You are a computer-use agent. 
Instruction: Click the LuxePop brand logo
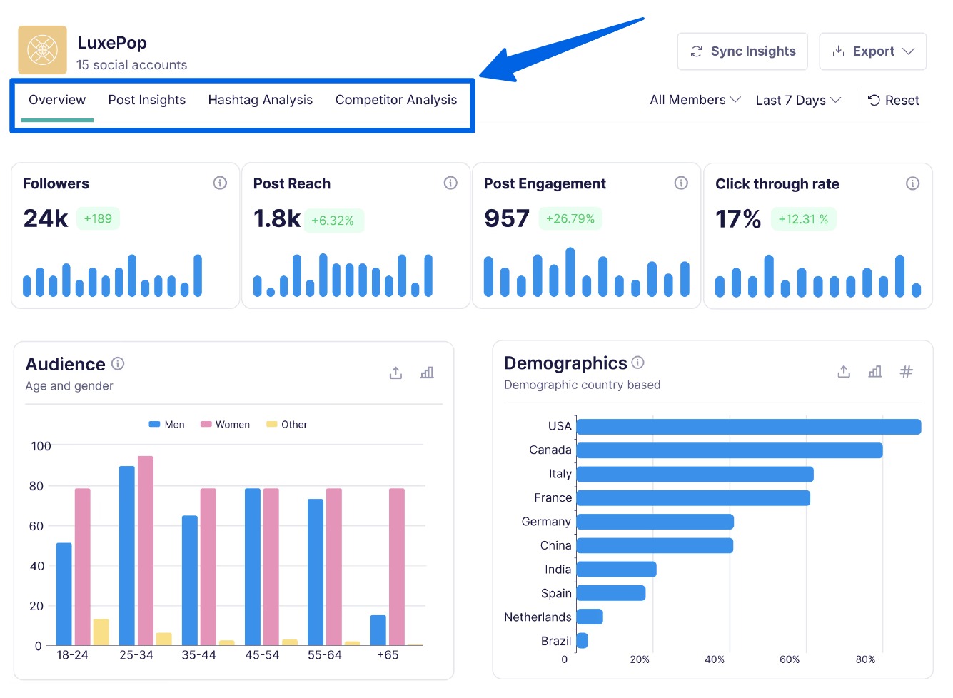(x=41, y=50)
